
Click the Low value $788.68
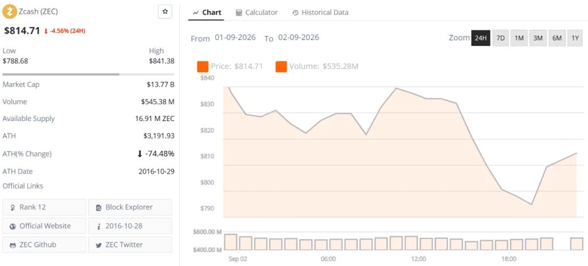tap(16, 61)
